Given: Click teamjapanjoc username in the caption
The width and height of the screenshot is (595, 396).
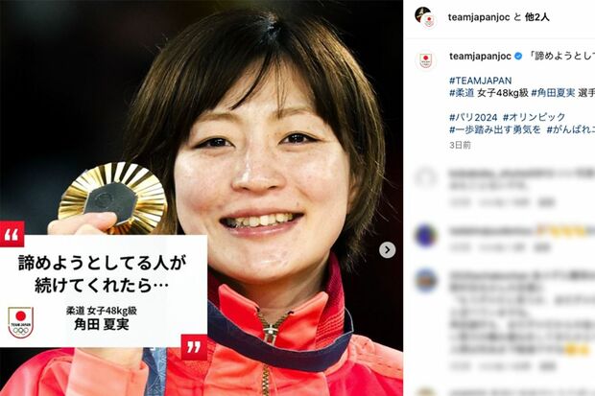Looking at the screenshot, I should [x=481, y=57].
